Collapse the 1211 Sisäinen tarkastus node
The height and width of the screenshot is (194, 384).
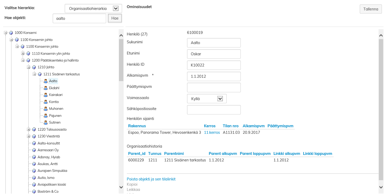tap(34, 74)
